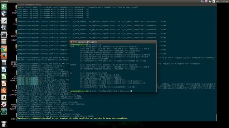229x128 pixels.
Task: Open the Amazon launcher icon
Action: pos(4,97)
